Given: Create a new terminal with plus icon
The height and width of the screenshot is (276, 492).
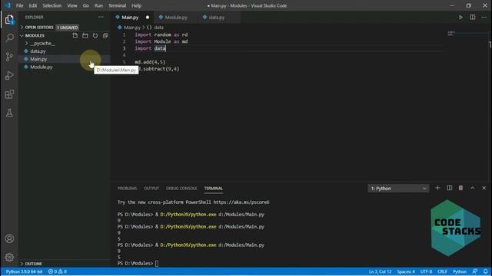Looking at the screenshot, I should pyautogui.click(x=437, y=188).
